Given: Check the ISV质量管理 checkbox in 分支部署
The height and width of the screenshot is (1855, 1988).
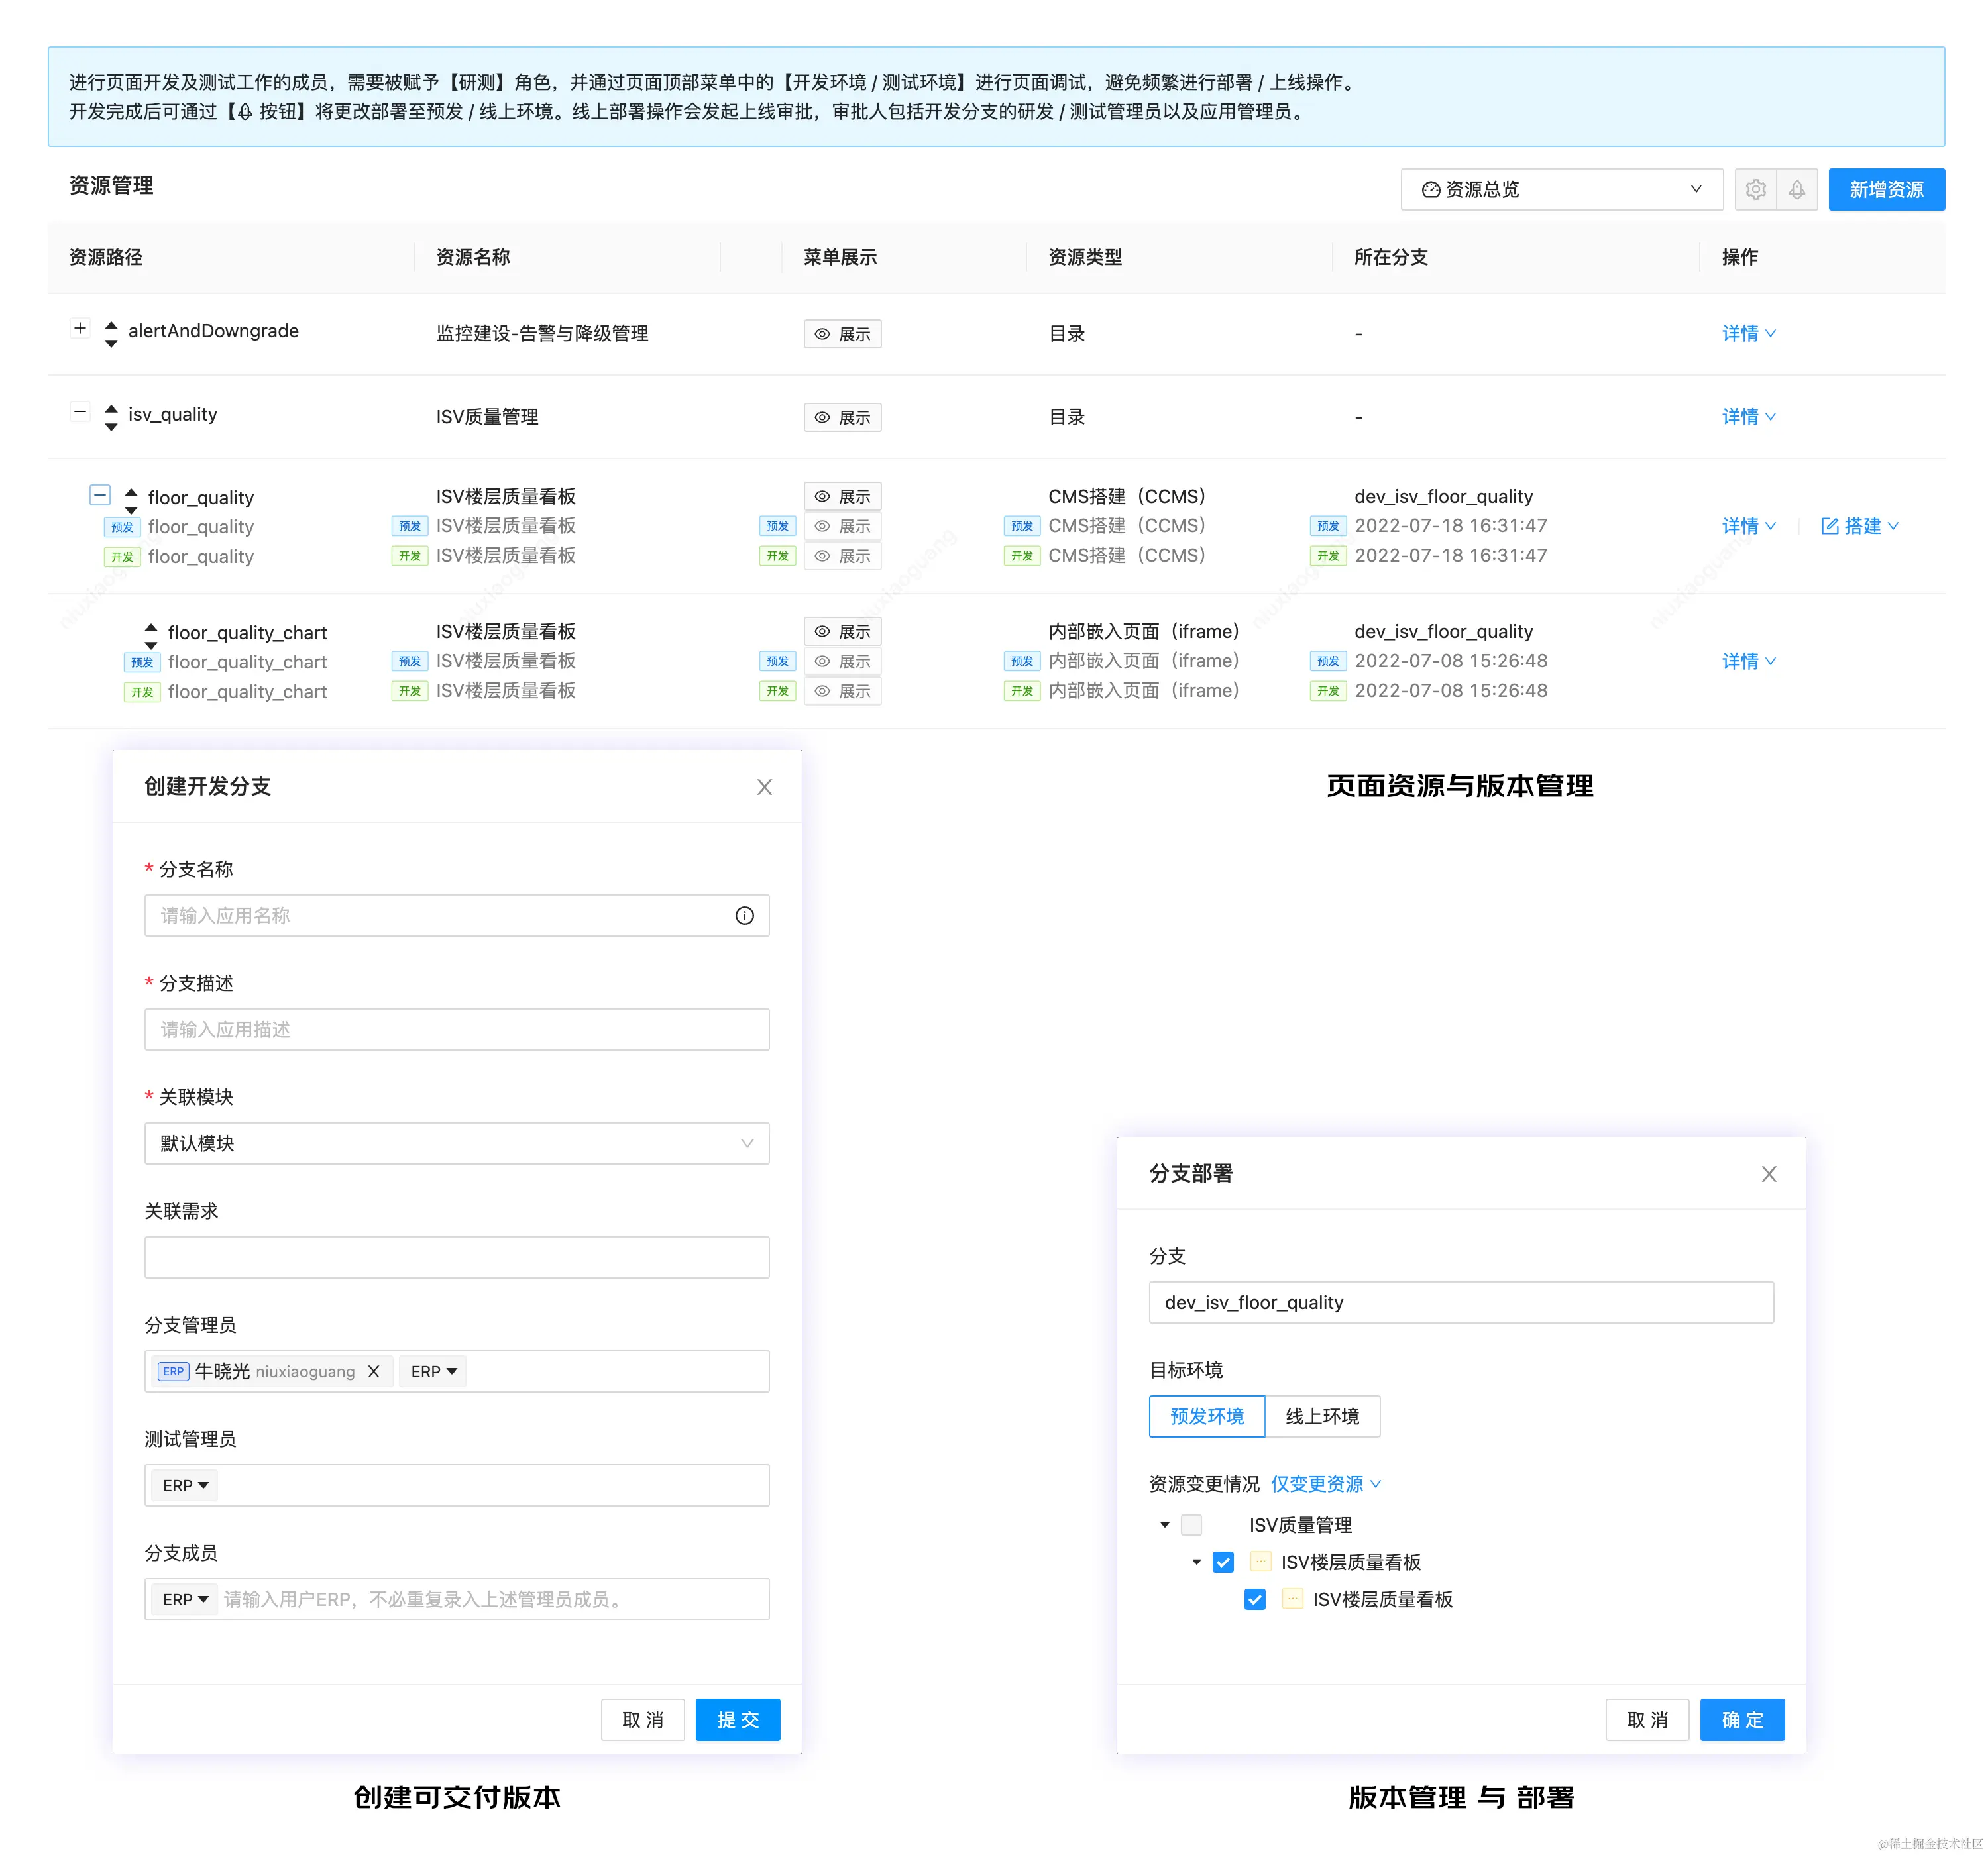Looking at the screenshot, I should click(x=1191, y=1525).
